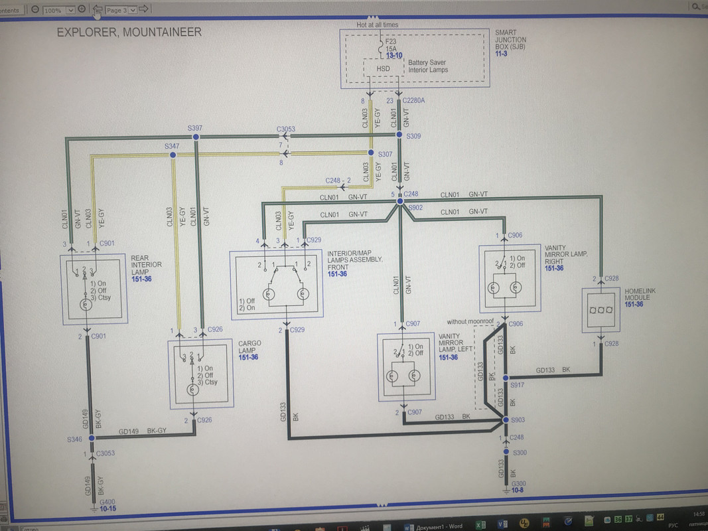The width and height of the screenshot is (708, 531).
Task: Click the zoom in plus icon
Action: point(82,9)
